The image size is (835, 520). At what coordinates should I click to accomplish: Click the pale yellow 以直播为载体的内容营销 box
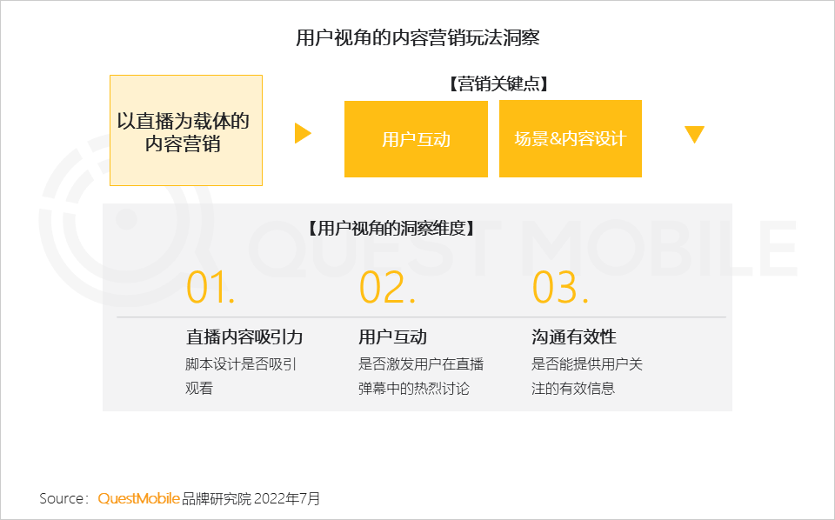tap(185, 130)
